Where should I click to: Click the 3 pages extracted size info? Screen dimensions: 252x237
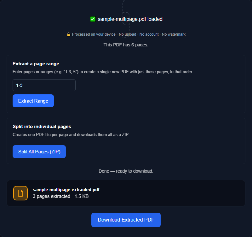point(60,196)
